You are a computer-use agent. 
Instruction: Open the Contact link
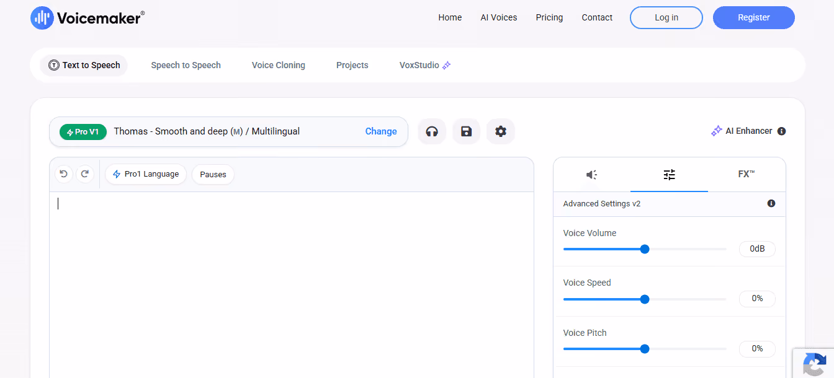pyautogui.click(x=597, y=17)
